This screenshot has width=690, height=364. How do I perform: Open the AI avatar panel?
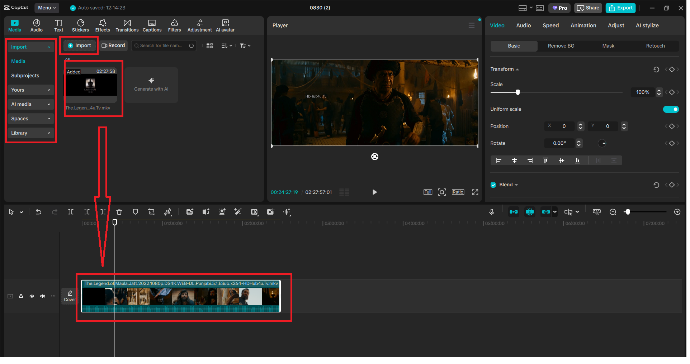(x=225, y=26)
